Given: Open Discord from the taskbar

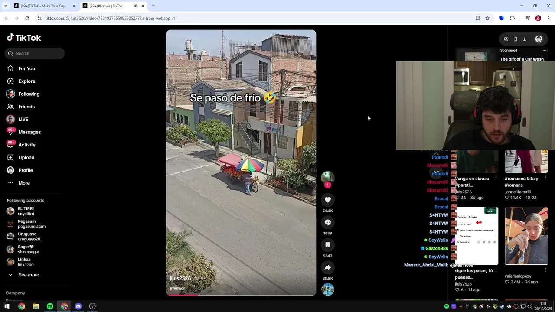Looking at the screenshot, I should 78,306.
